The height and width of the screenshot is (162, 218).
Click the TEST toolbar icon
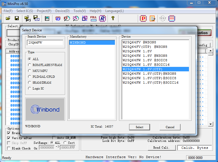click(163, 18)
